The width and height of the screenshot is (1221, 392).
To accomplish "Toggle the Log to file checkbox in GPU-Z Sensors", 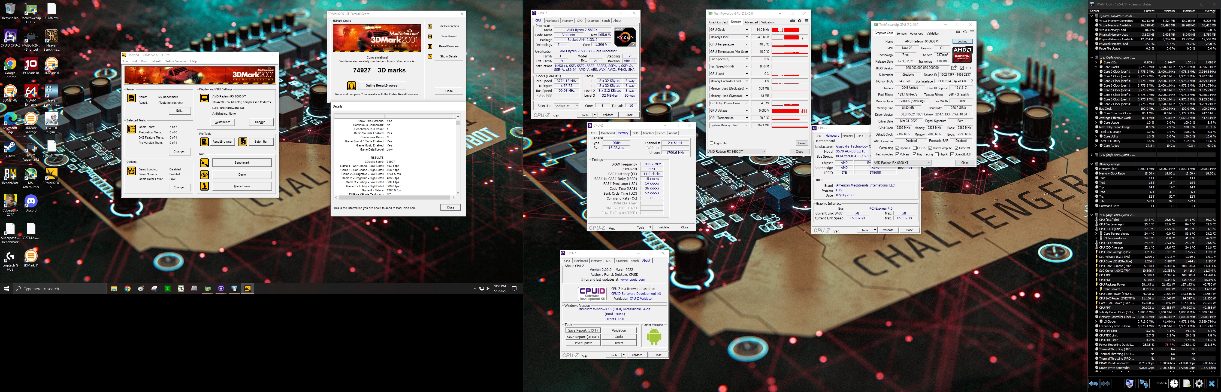I will pyautogui.click(x=711, y=143).
